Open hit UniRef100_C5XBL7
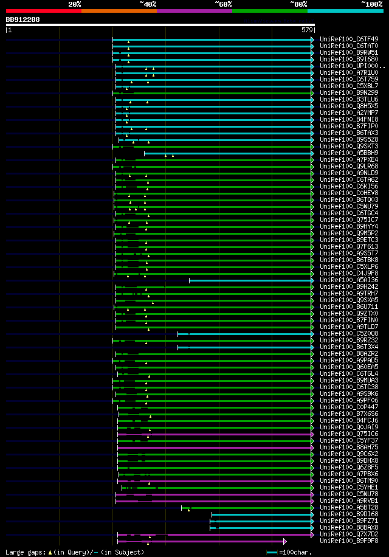 pos(349,86)
